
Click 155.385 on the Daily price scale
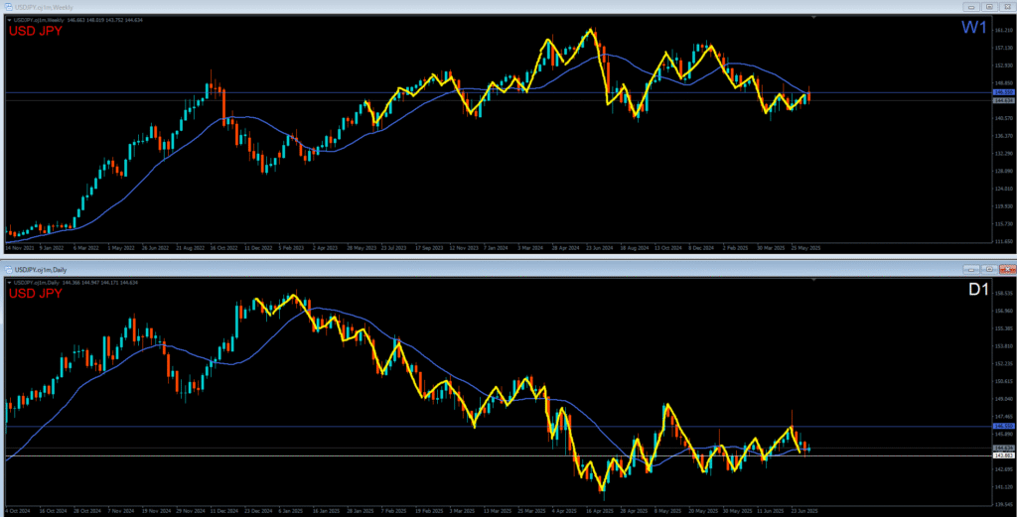(1002, 328)
